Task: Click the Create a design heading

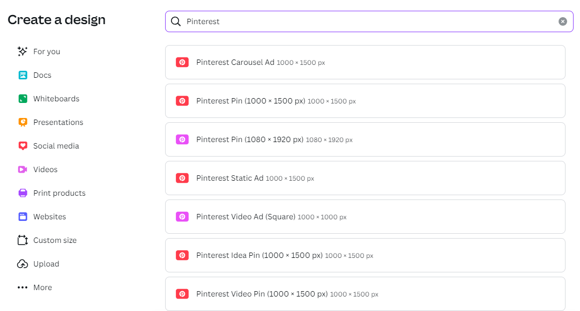Action: pyautogui.click(x=57, y=20)
